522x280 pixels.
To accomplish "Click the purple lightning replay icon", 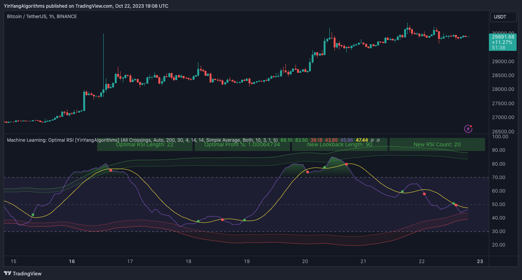I will click(x=468, y=129).
